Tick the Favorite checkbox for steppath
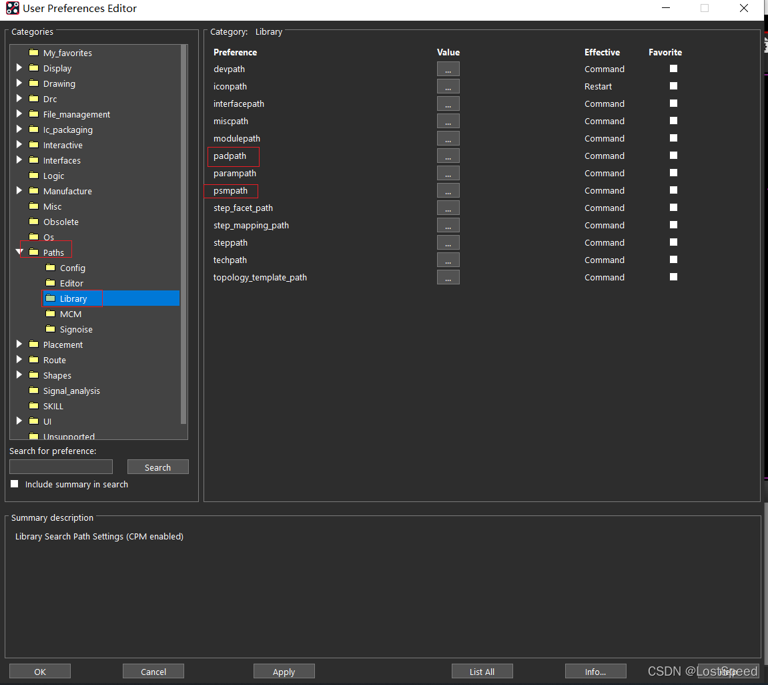Image resolution: width=768 pixels, height=685 pixels. point(673,242)
